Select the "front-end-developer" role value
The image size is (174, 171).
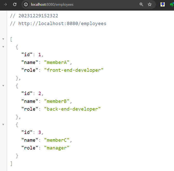pyautogui.click(x=74, y=70)
